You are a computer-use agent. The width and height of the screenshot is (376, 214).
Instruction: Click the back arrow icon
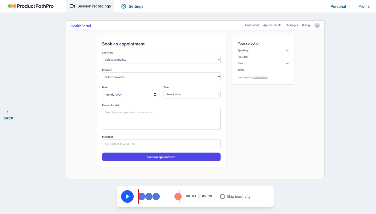coord(8,112)
